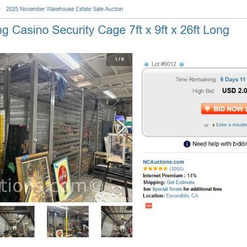Screen dimensions: 247x247
Task: Open the 2025 November Warehouse Estate Sale Auction link
Action: coord(64,9)
